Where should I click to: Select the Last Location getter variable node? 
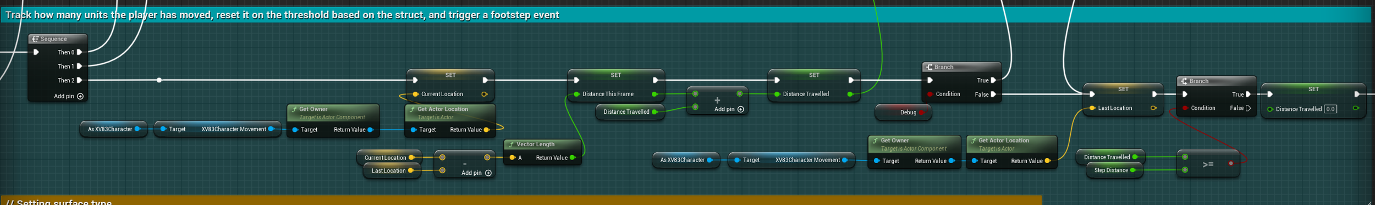click(392, 171)
